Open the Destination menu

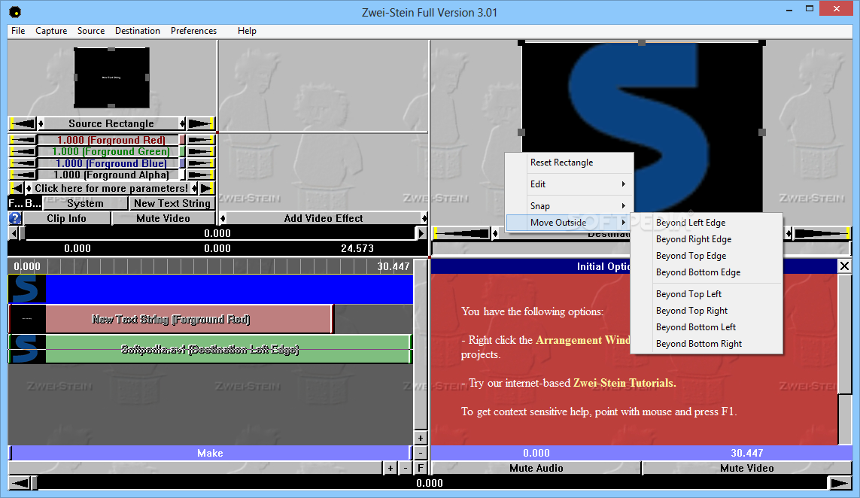(138, 31)
